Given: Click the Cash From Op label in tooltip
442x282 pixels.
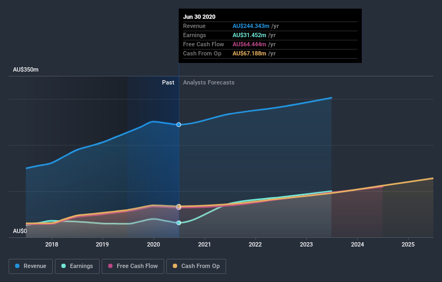Looking at the screenshot, I should tap(202, 53).
